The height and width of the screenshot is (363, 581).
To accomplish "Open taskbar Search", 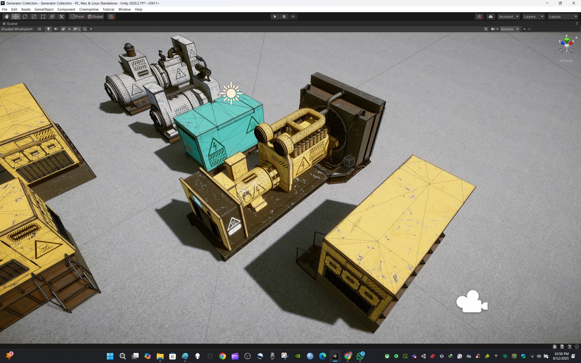I will pyautogui.click(x=123, y=356).
